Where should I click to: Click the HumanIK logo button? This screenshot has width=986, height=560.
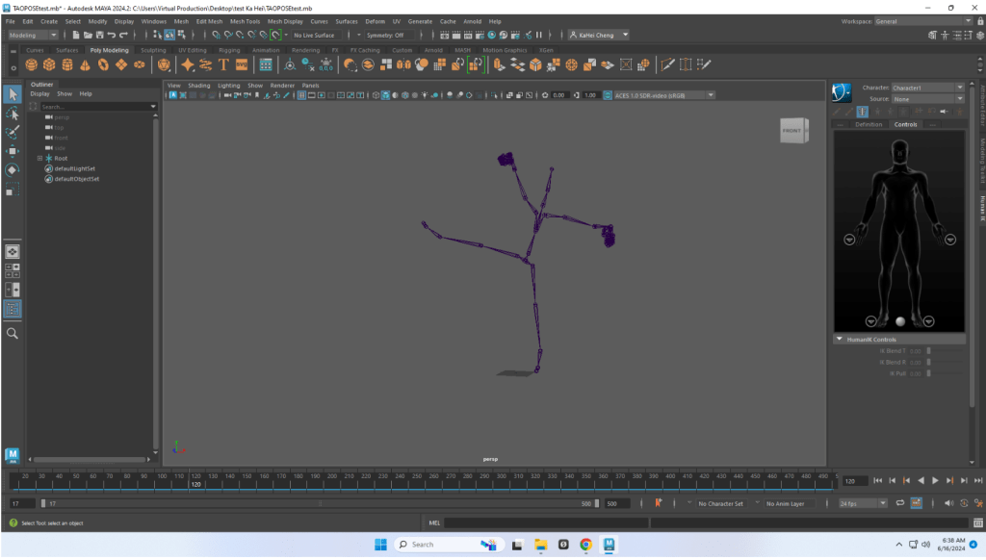pos(843,92)
